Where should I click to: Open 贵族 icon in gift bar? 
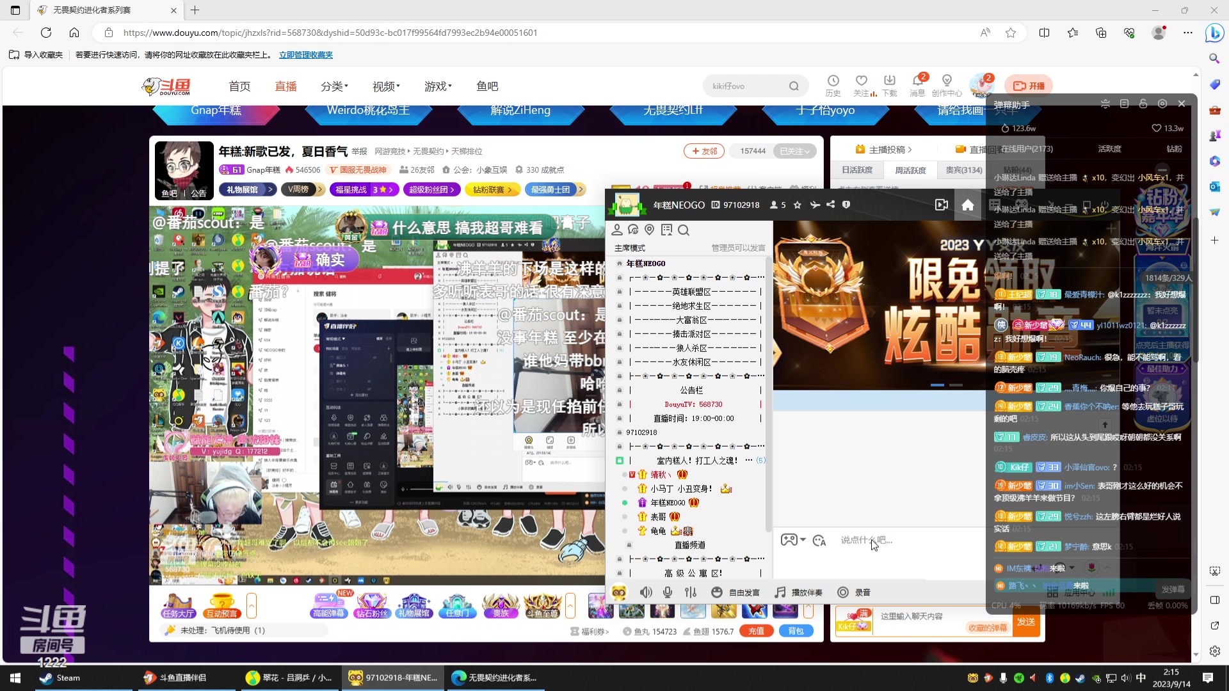coord(500,605)
